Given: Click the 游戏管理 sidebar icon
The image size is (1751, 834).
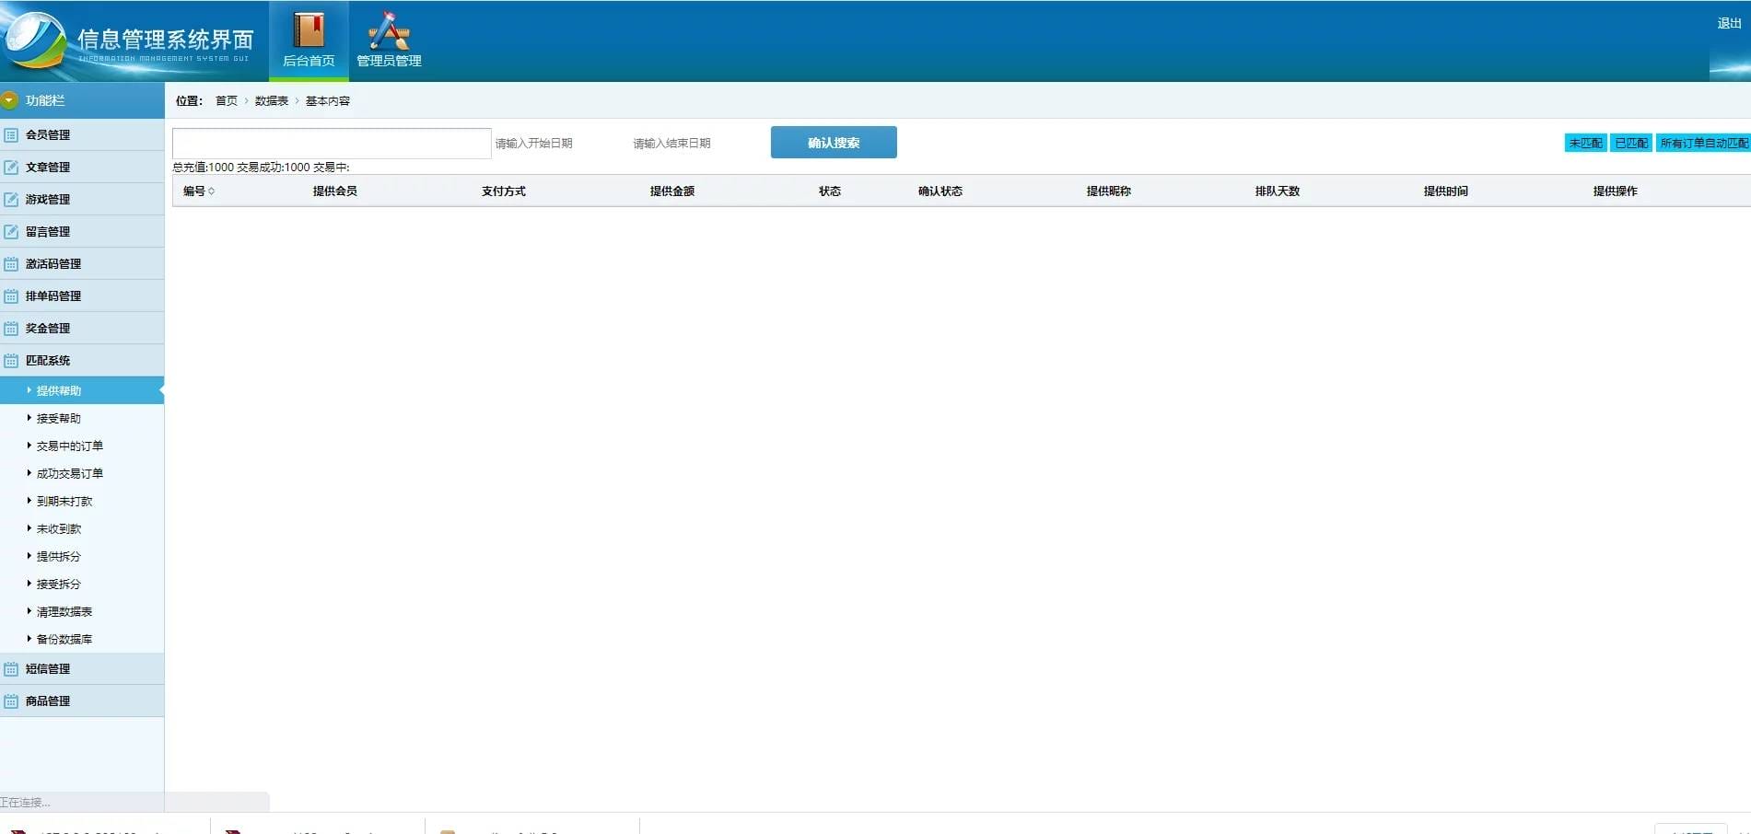Looking at the screenshot, I should pyautogui.click(x=10, y=199).
